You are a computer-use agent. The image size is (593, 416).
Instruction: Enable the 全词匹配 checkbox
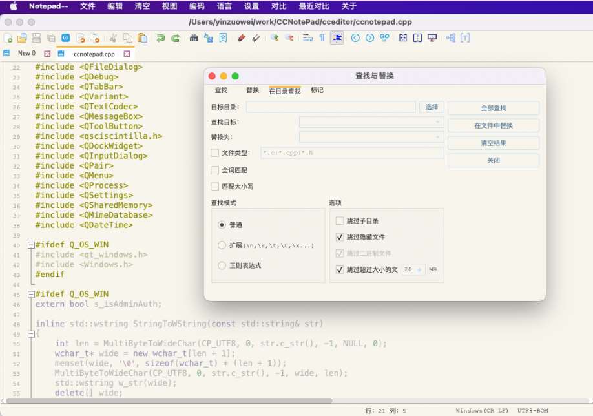(x=215, y=170)
